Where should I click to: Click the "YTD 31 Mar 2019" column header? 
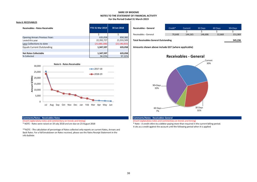click(x=98, y=28)
